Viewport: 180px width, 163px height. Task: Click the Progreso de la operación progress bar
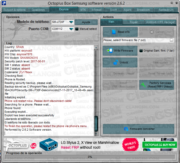[x=90, y=157]
